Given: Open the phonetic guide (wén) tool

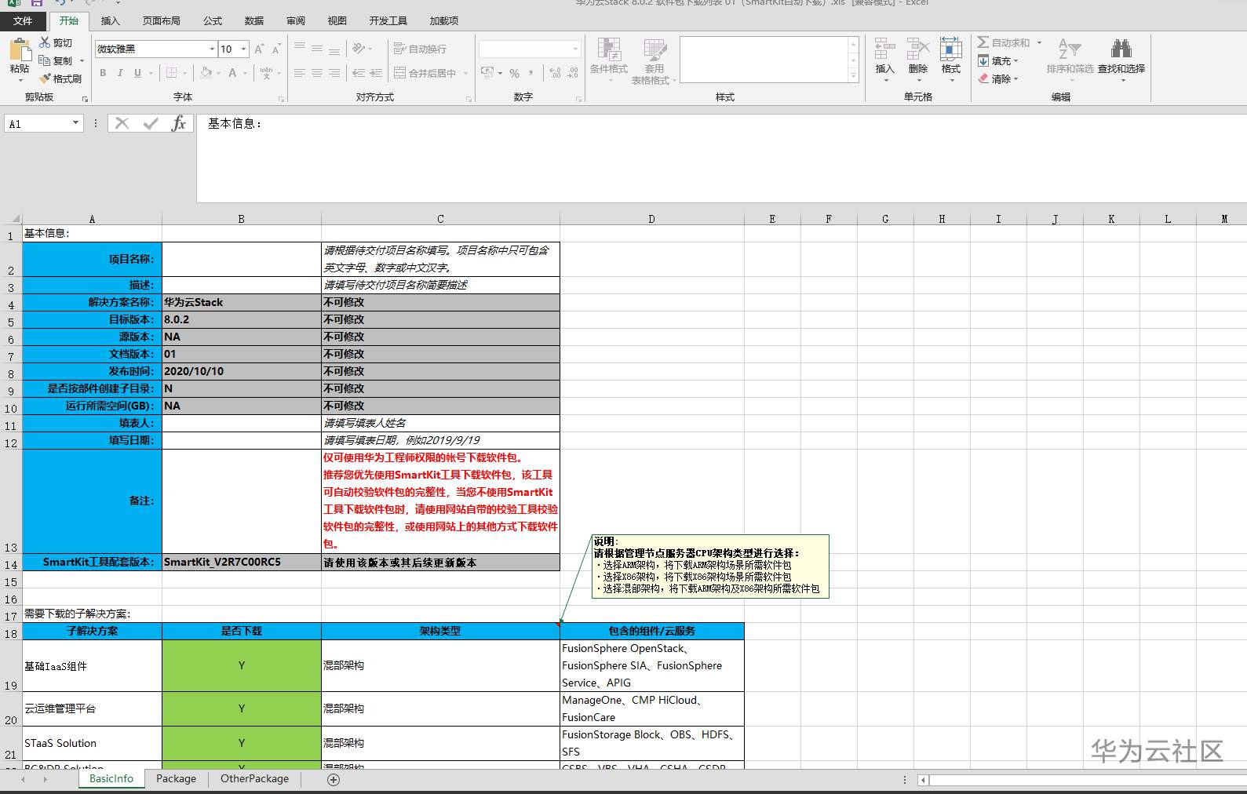Looking at the screenshot, I should click(x=266, y=73).
